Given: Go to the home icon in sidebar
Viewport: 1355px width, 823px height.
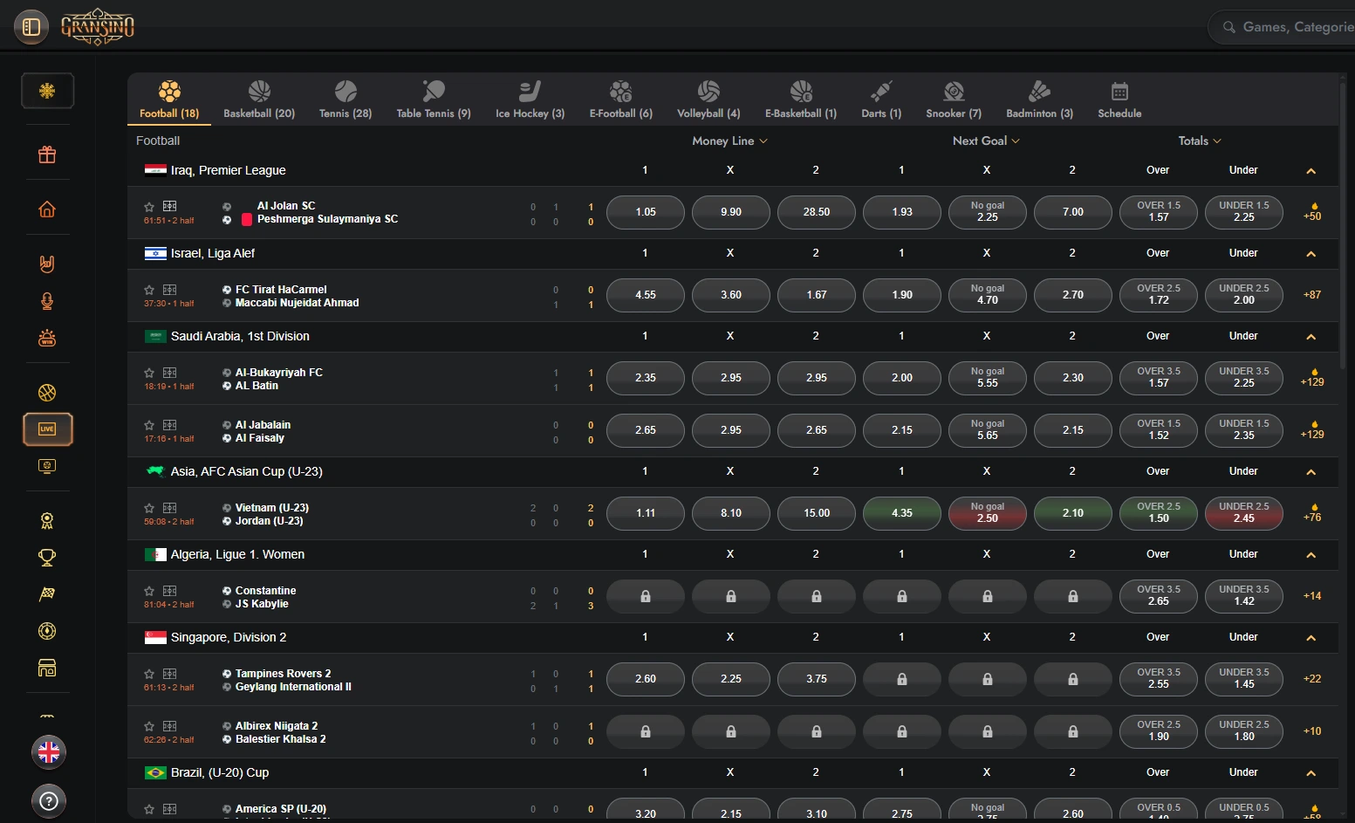Looking at the screenshot, I should pyautogui.click(x=47, y=209).
